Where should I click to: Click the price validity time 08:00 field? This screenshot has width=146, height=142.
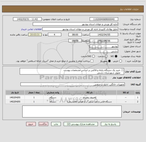pyautogui.click(x=75, y=41)
